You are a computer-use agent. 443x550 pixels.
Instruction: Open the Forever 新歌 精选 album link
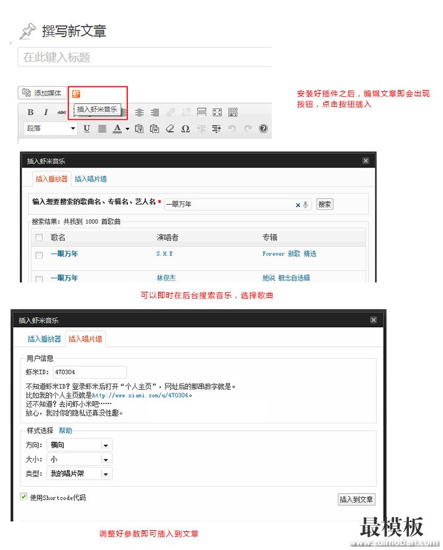coord(289,254)
